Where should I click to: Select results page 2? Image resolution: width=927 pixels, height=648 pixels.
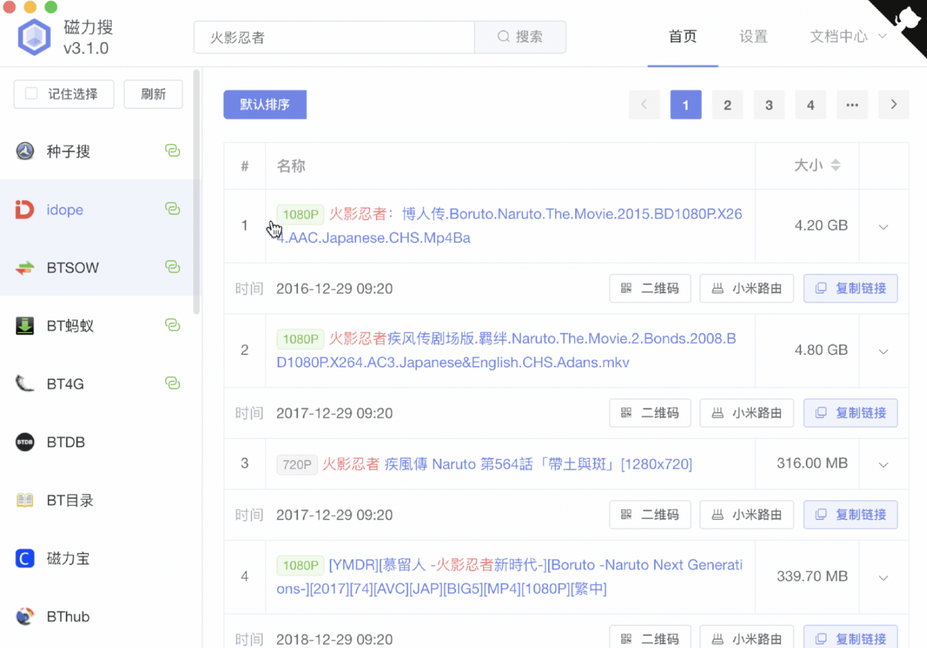tap(728, 105)
